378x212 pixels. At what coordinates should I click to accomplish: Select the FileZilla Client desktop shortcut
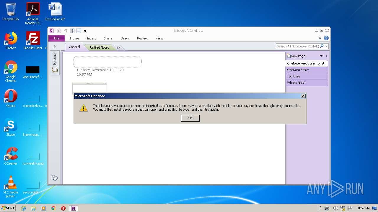33,41
